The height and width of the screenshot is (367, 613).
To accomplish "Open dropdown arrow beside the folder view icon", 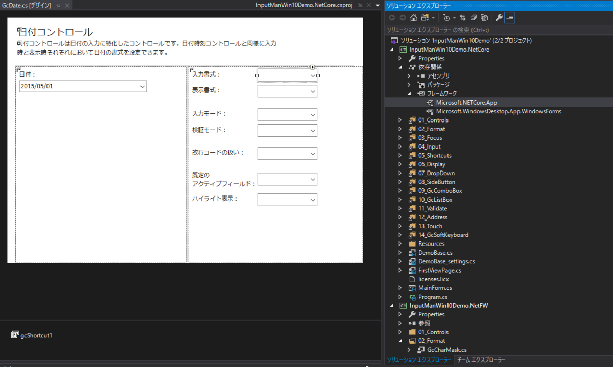I will 433,18.
